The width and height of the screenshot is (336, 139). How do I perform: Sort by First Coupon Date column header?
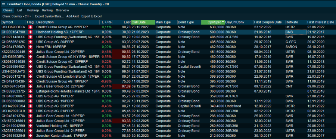pyautogui.click(x=269, y=22)
